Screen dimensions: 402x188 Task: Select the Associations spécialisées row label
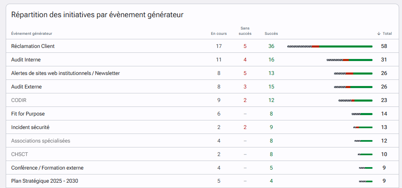41,141
